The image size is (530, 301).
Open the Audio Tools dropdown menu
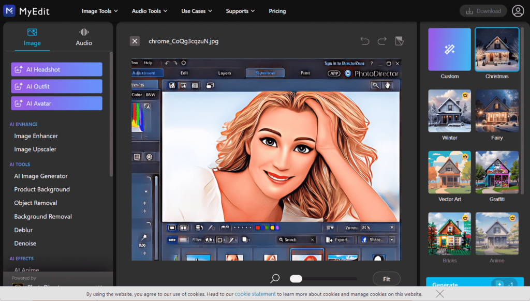(x=150, y=11)
